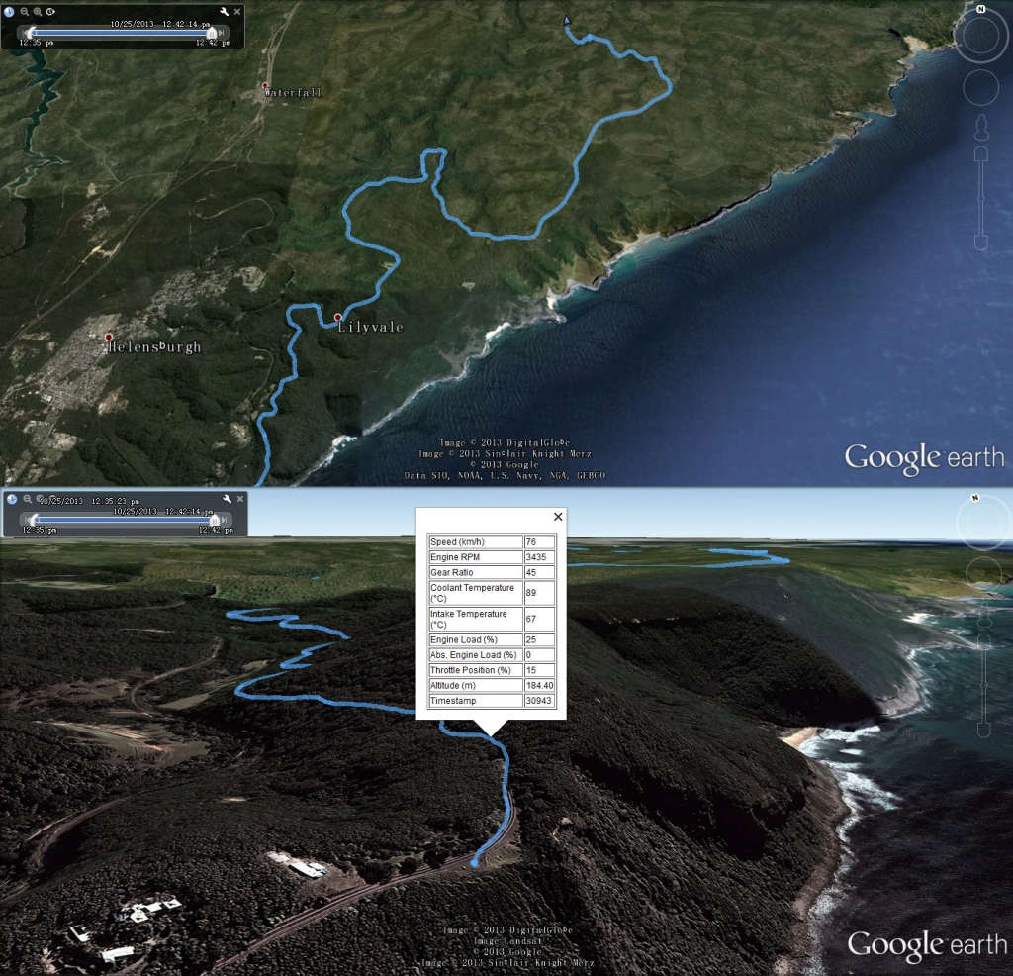Click the Helensburgh placemark pin
This screenshot has height=976, width=1013.
[x=109, y=338]
